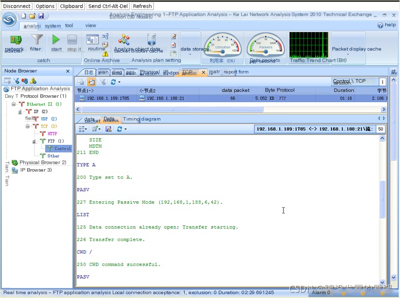The image size is (400, 298).
Task: Click the Options button
Action: tap(45, 6)
